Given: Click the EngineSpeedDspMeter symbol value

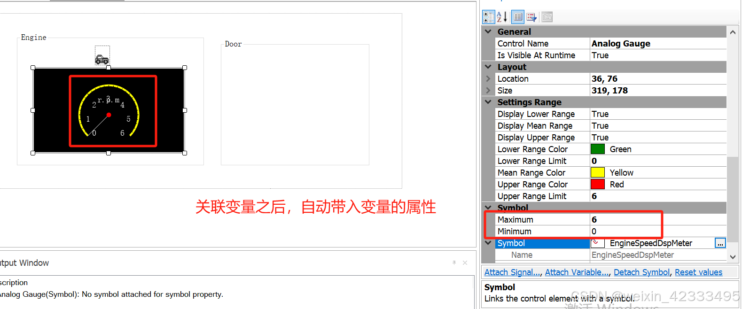Looking at the screenshot, I should (x=651, y=243).
